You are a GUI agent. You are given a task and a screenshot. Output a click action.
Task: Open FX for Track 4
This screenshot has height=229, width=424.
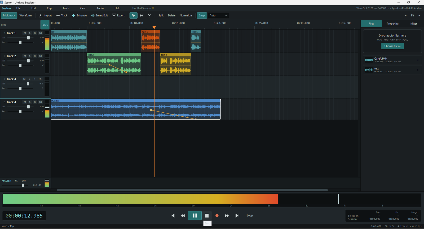pos(41,102)
